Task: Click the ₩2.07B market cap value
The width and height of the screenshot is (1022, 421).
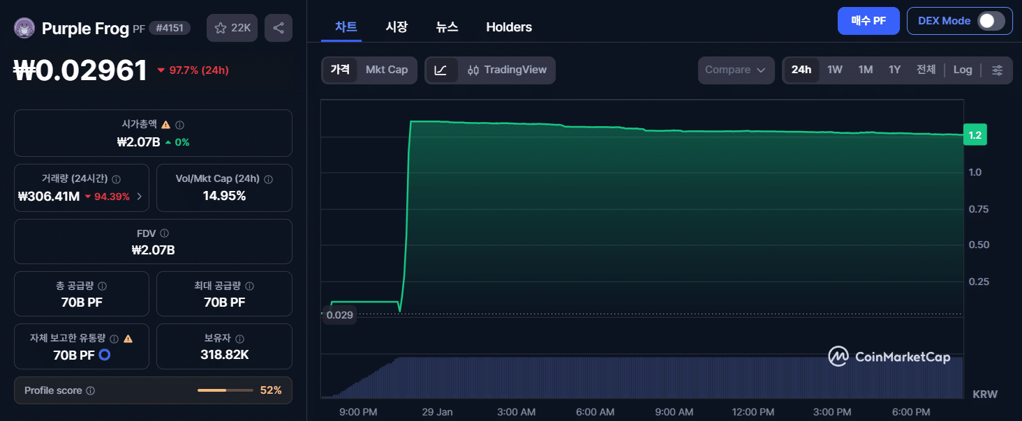Action: 139,142
